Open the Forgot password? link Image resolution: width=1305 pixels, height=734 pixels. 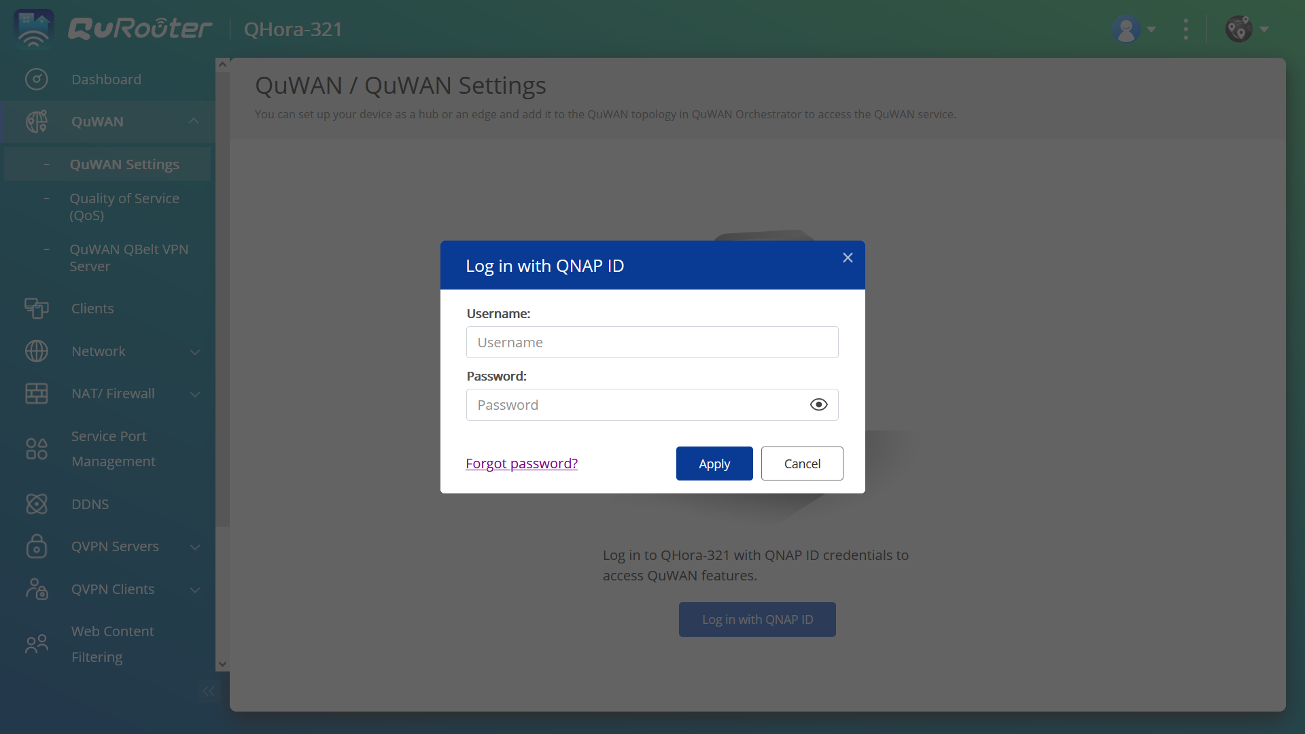[x=521, y=464]
